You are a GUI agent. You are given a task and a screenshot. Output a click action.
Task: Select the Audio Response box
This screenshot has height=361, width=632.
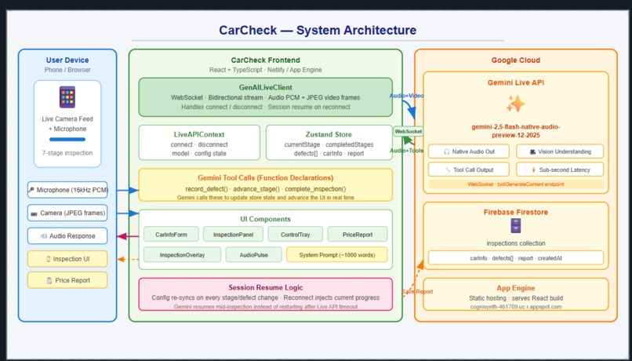point(67,236)
